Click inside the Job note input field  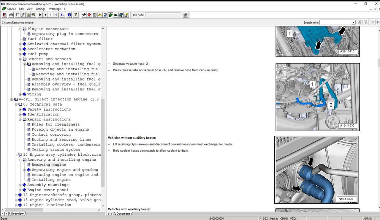tap(163, 15)
